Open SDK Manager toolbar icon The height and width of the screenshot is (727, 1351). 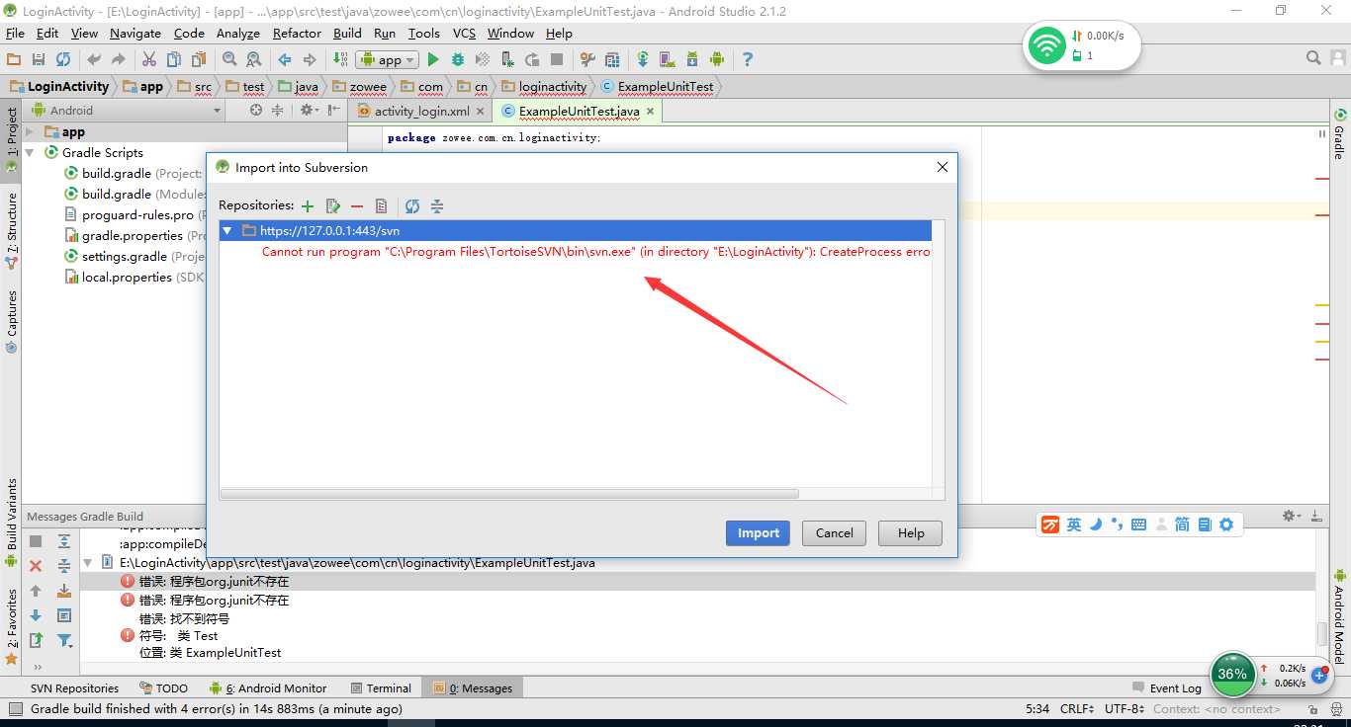tap(692, 59)
